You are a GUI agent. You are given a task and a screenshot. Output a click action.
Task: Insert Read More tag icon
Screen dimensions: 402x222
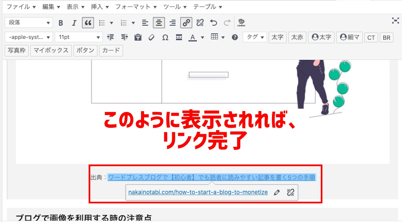(179, 37)
